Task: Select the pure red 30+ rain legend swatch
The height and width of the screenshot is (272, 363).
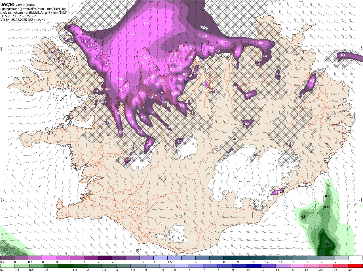Action: click(355, 266)
